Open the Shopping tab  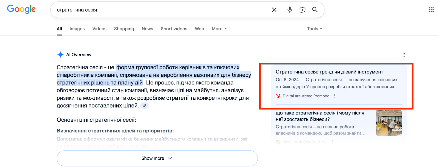124,29
